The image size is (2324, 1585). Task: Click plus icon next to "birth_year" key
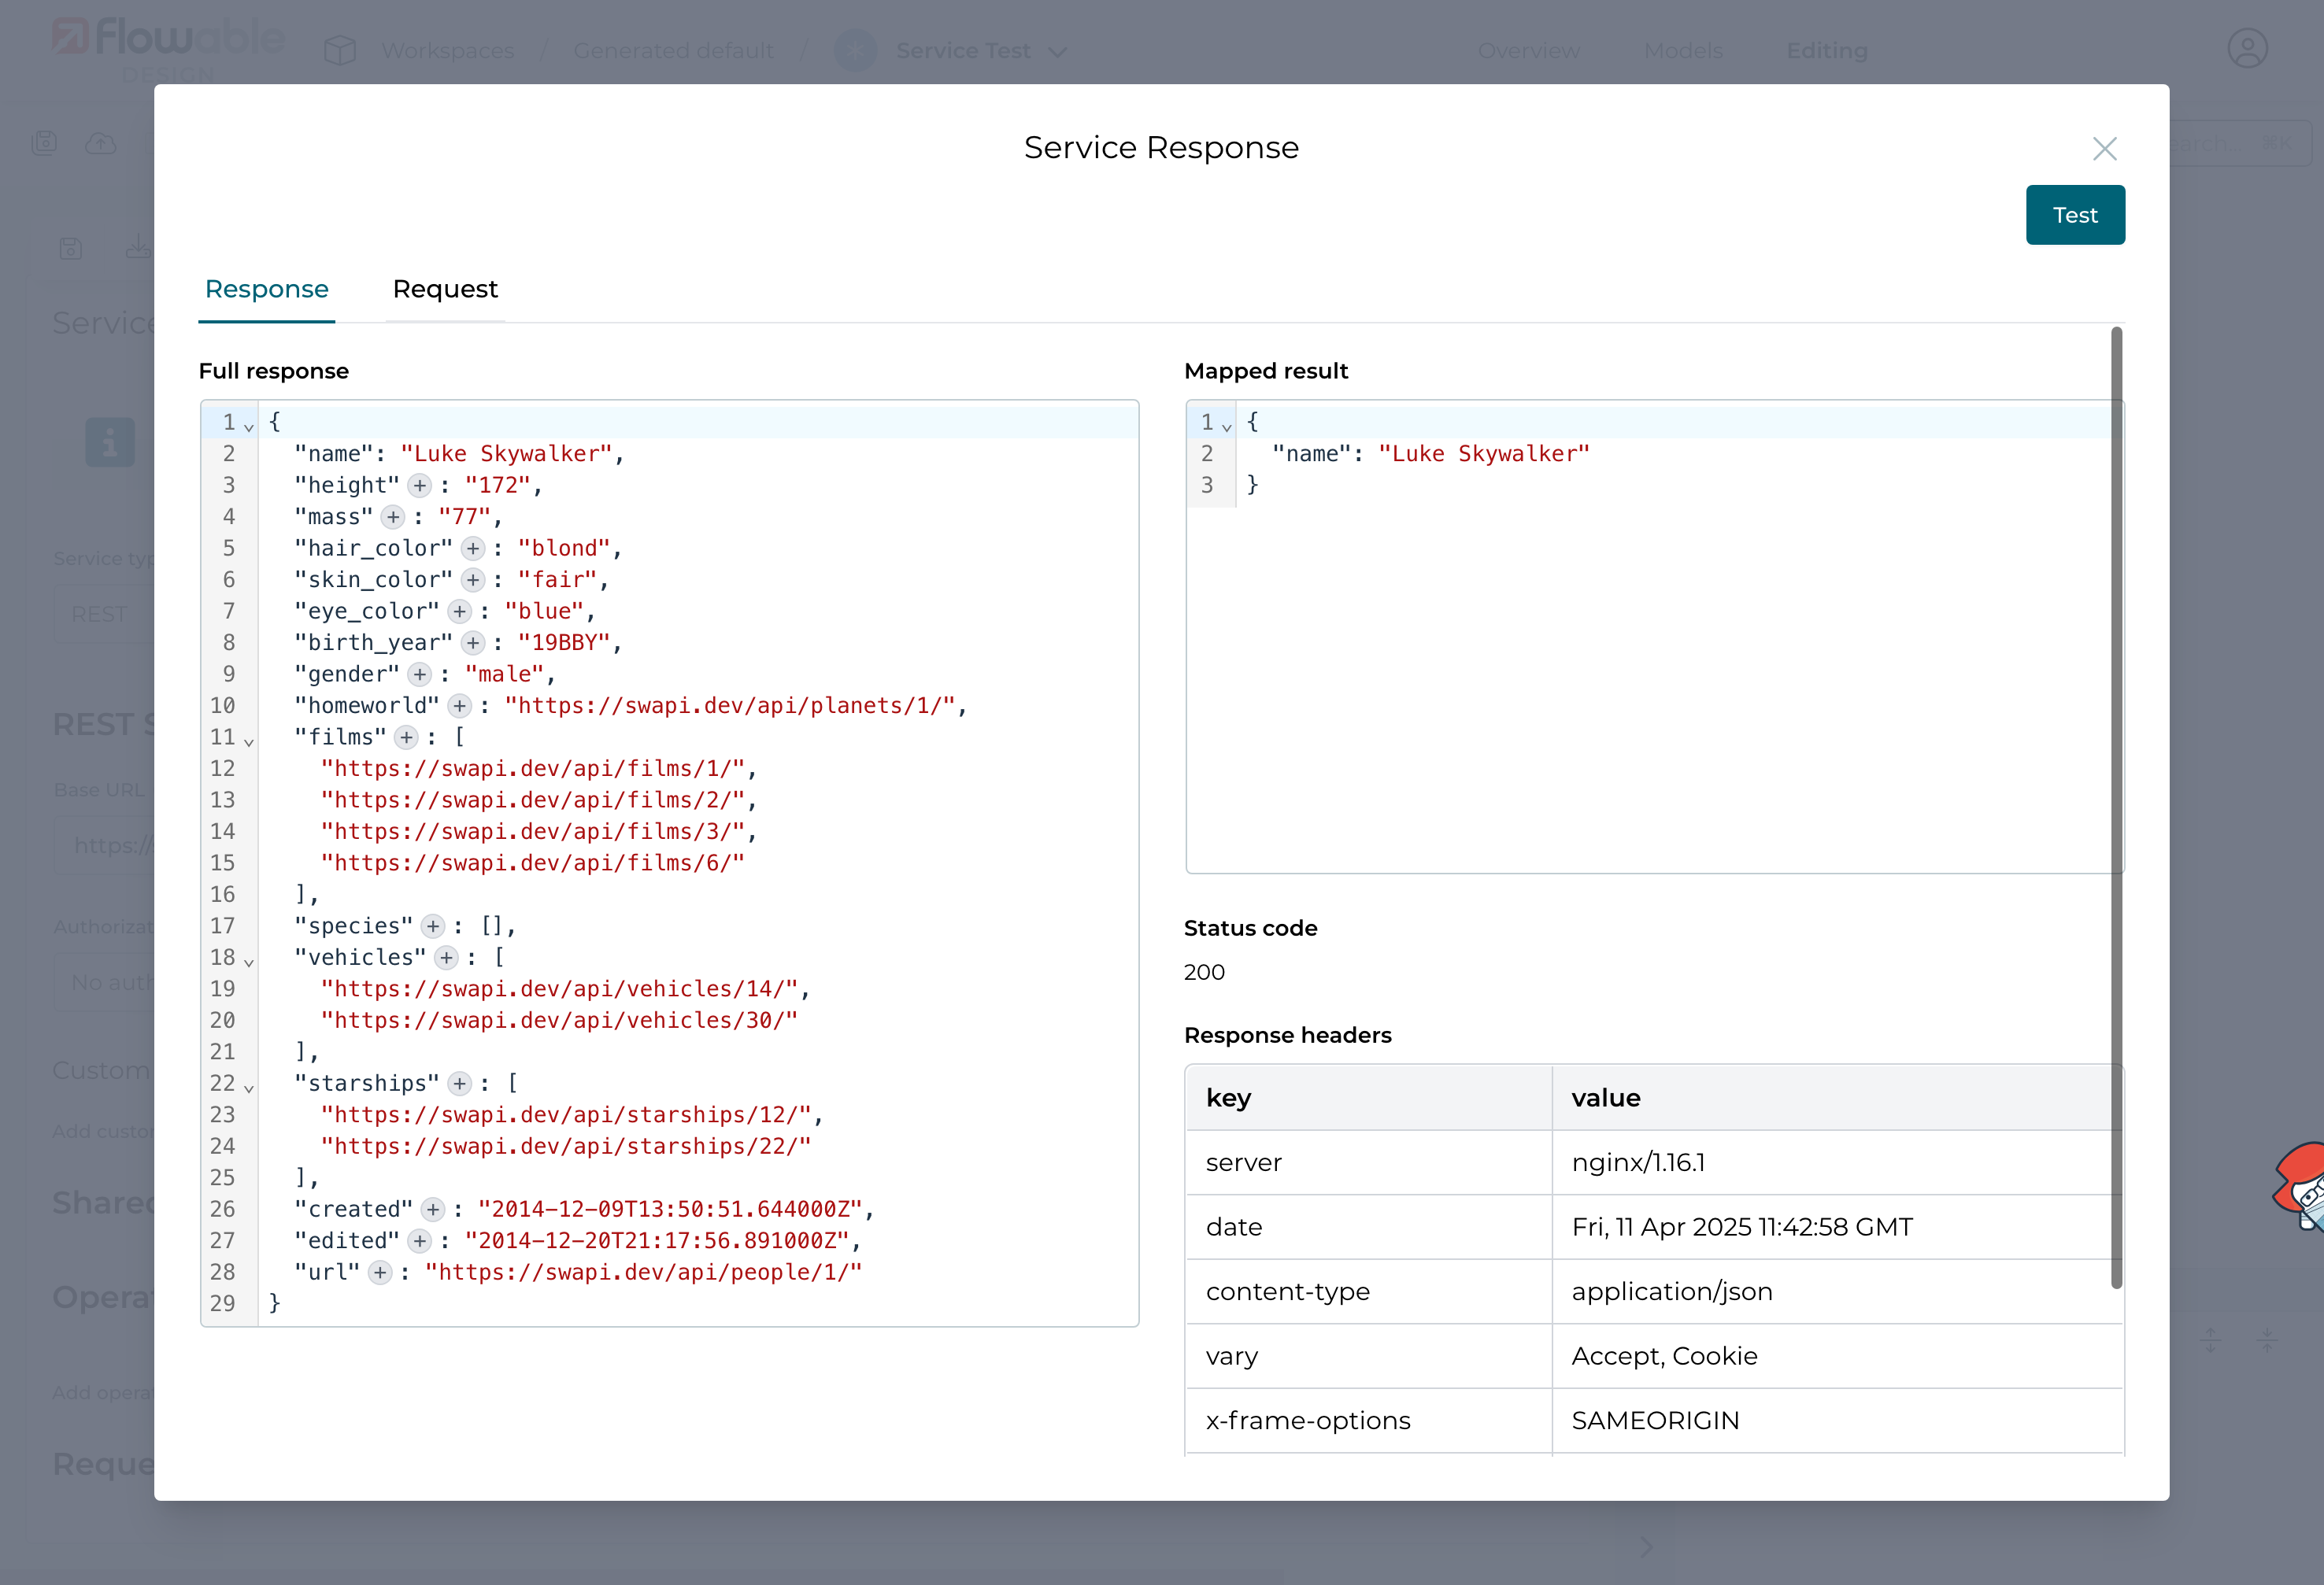[x=473, y=643]
